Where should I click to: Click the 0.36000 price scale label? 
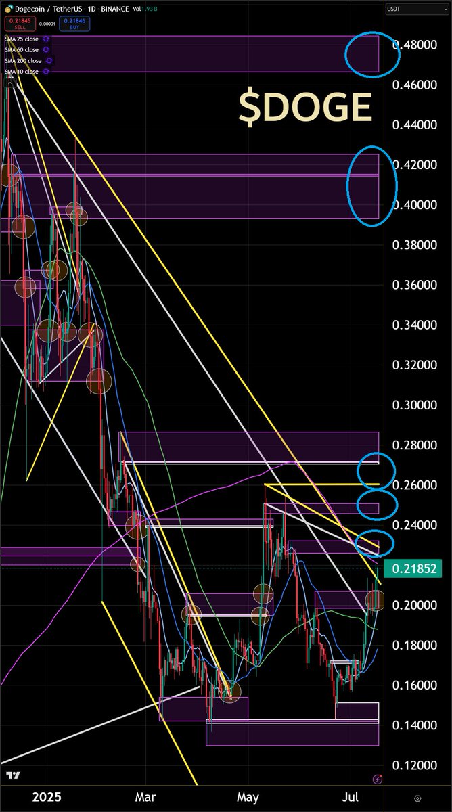pyautogui.click(x=415, y=285)
